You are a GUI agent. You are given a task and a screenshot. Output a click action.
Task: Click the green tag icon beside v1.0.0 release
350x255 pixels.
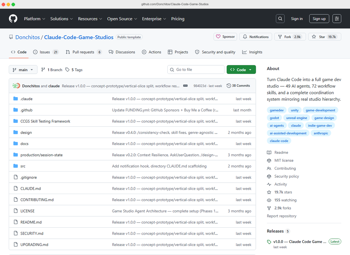pos(269,242)
